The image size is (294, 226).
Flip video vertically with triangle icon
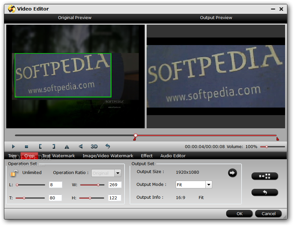[81, 146]
